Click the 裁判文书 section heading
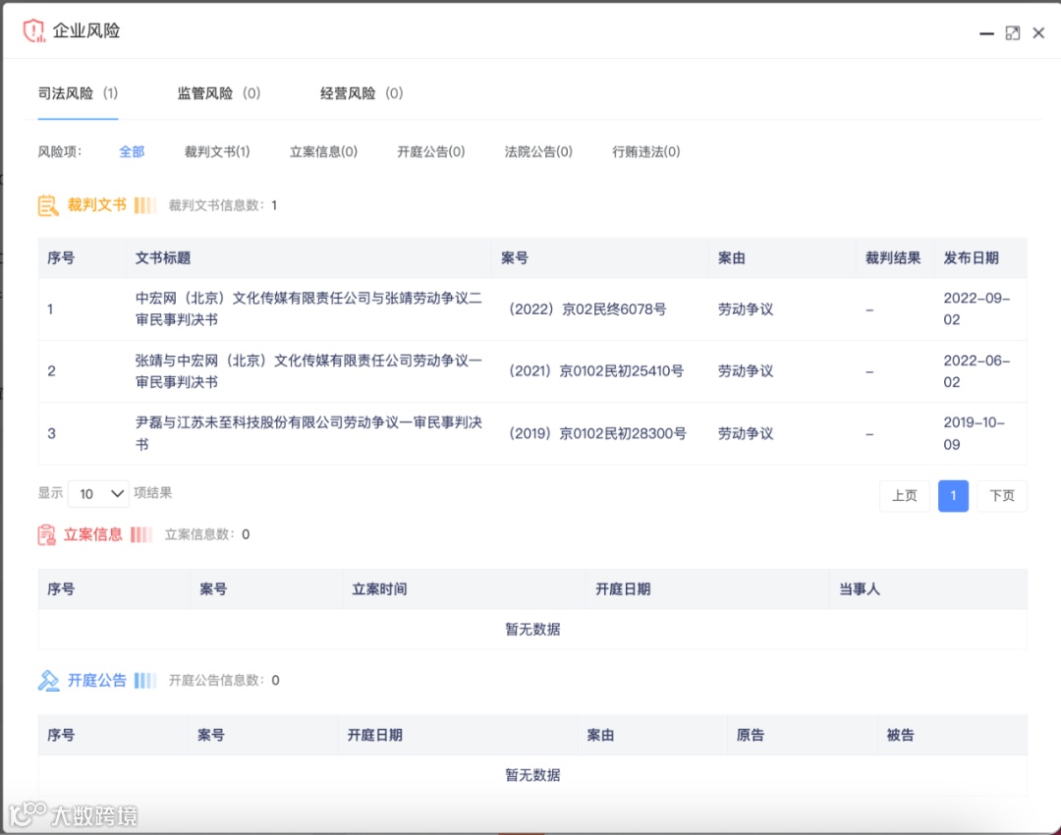Screen dimensions: 1061x835 point(96,205)
